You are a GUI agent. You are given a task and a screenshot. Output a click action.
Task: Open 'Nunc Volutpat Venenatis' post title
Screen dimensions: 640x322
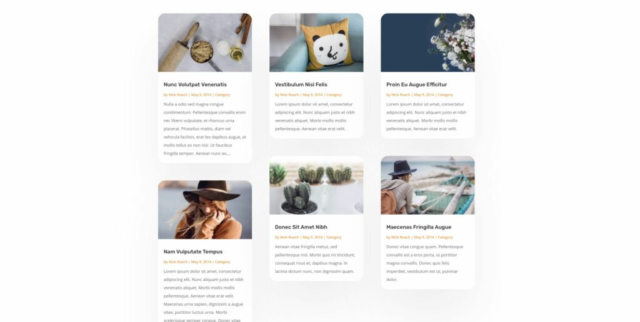click(195, 84)
